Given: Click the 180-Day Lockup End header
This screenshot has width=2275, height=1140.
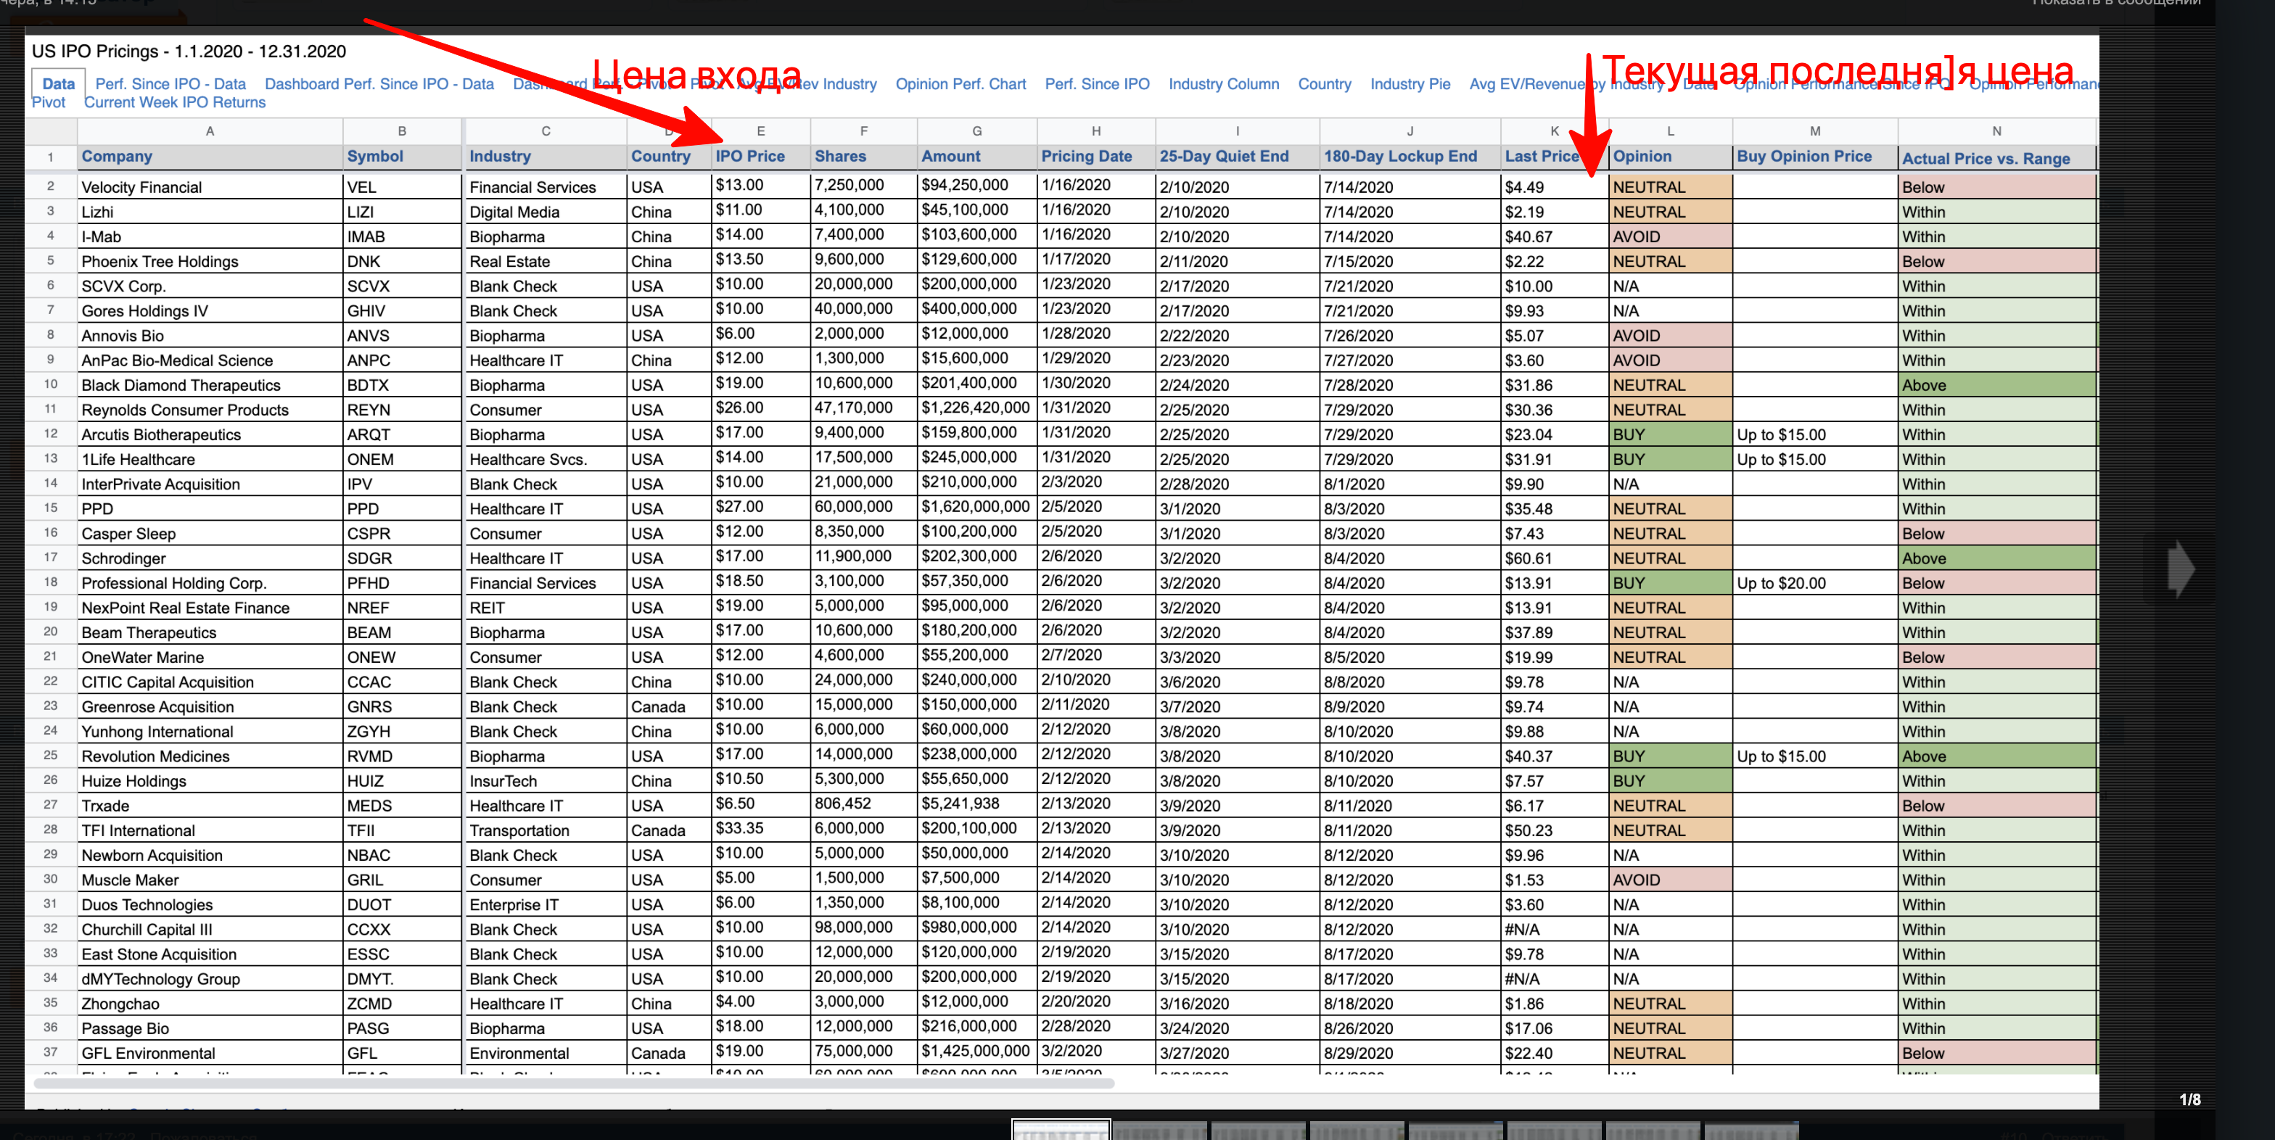Looking at the screenshot, I should pos(1410,157).
